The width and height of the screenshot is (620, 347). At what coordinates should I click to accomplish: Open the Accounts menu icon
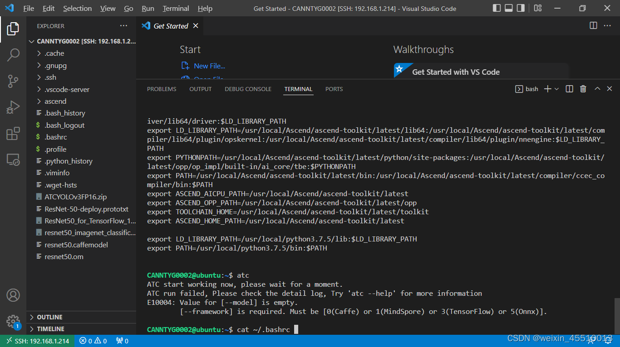click(x=13, y=295)
